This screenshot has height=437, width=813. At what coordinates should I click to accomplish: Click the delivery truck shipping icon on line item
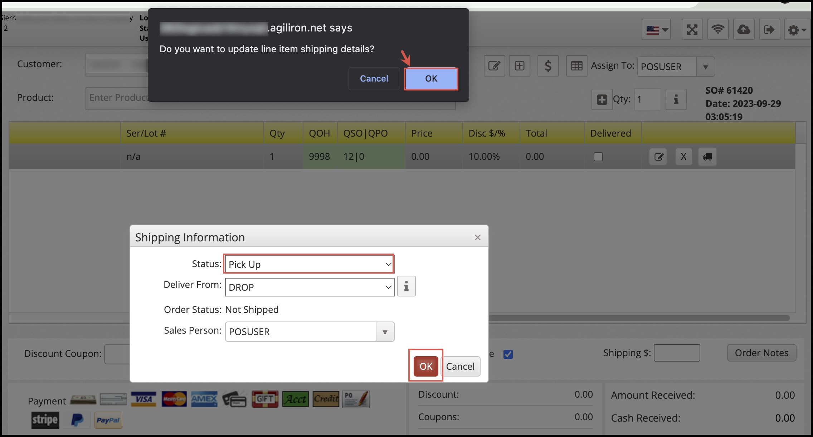[707, 157]
